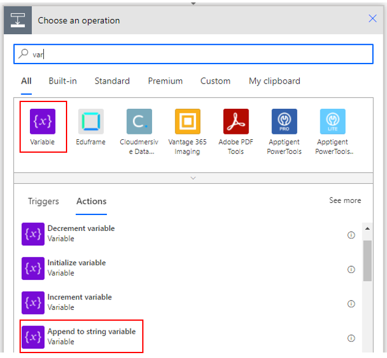The width and height of the screenshot is (387, 358).
Task: Click the Increment variable action icon
Action: [33, 302]
